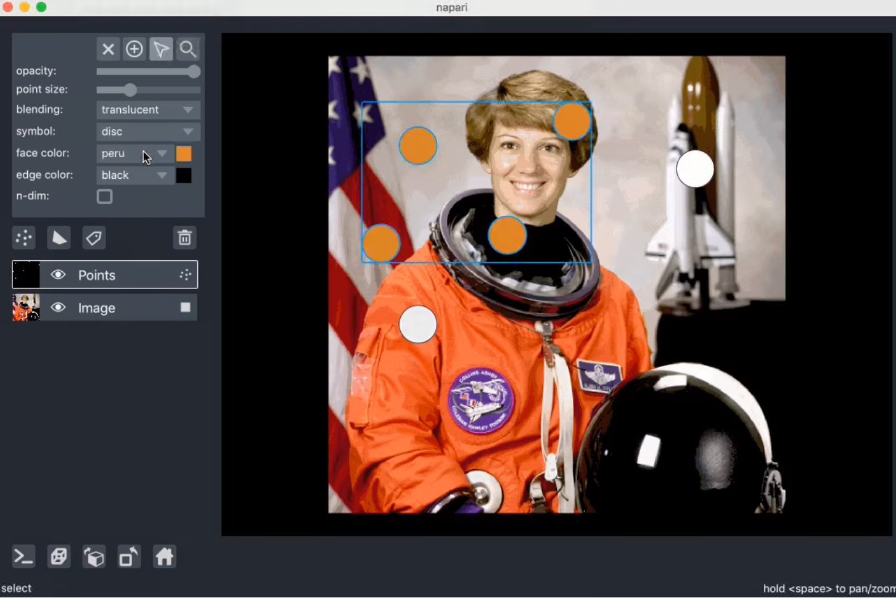Click the white point on the shuttle
896x598 pixels.
point(695,169)
